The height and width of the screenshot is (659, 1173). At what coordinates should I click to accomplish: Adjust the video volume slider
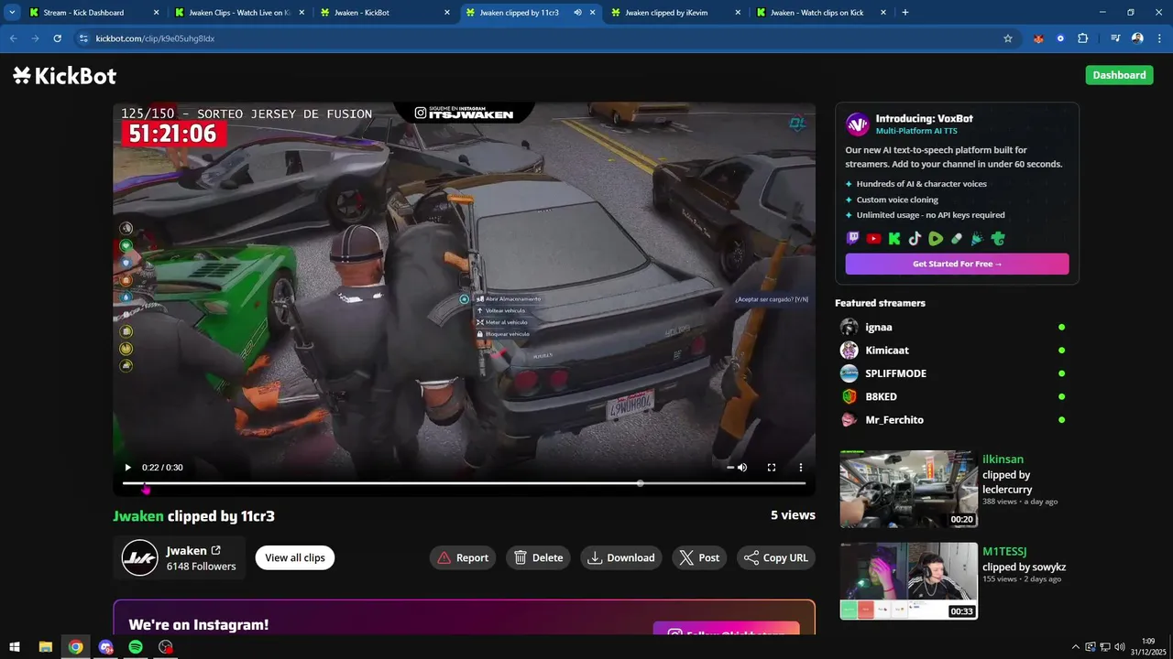coord(730,468)
